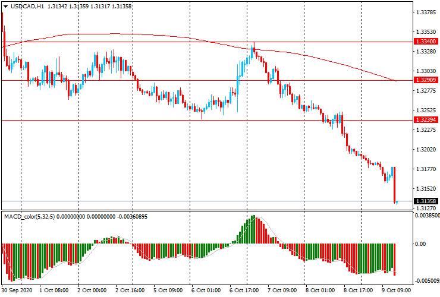Click the 6 Oct 17:00 time label
Viewport: 440px width, 297px height.
click(x=244, y=290)
